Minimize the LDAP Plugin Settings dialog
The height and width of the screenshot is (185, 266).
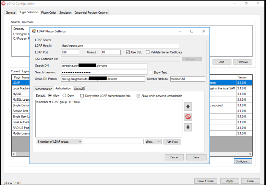click(180, 31)
